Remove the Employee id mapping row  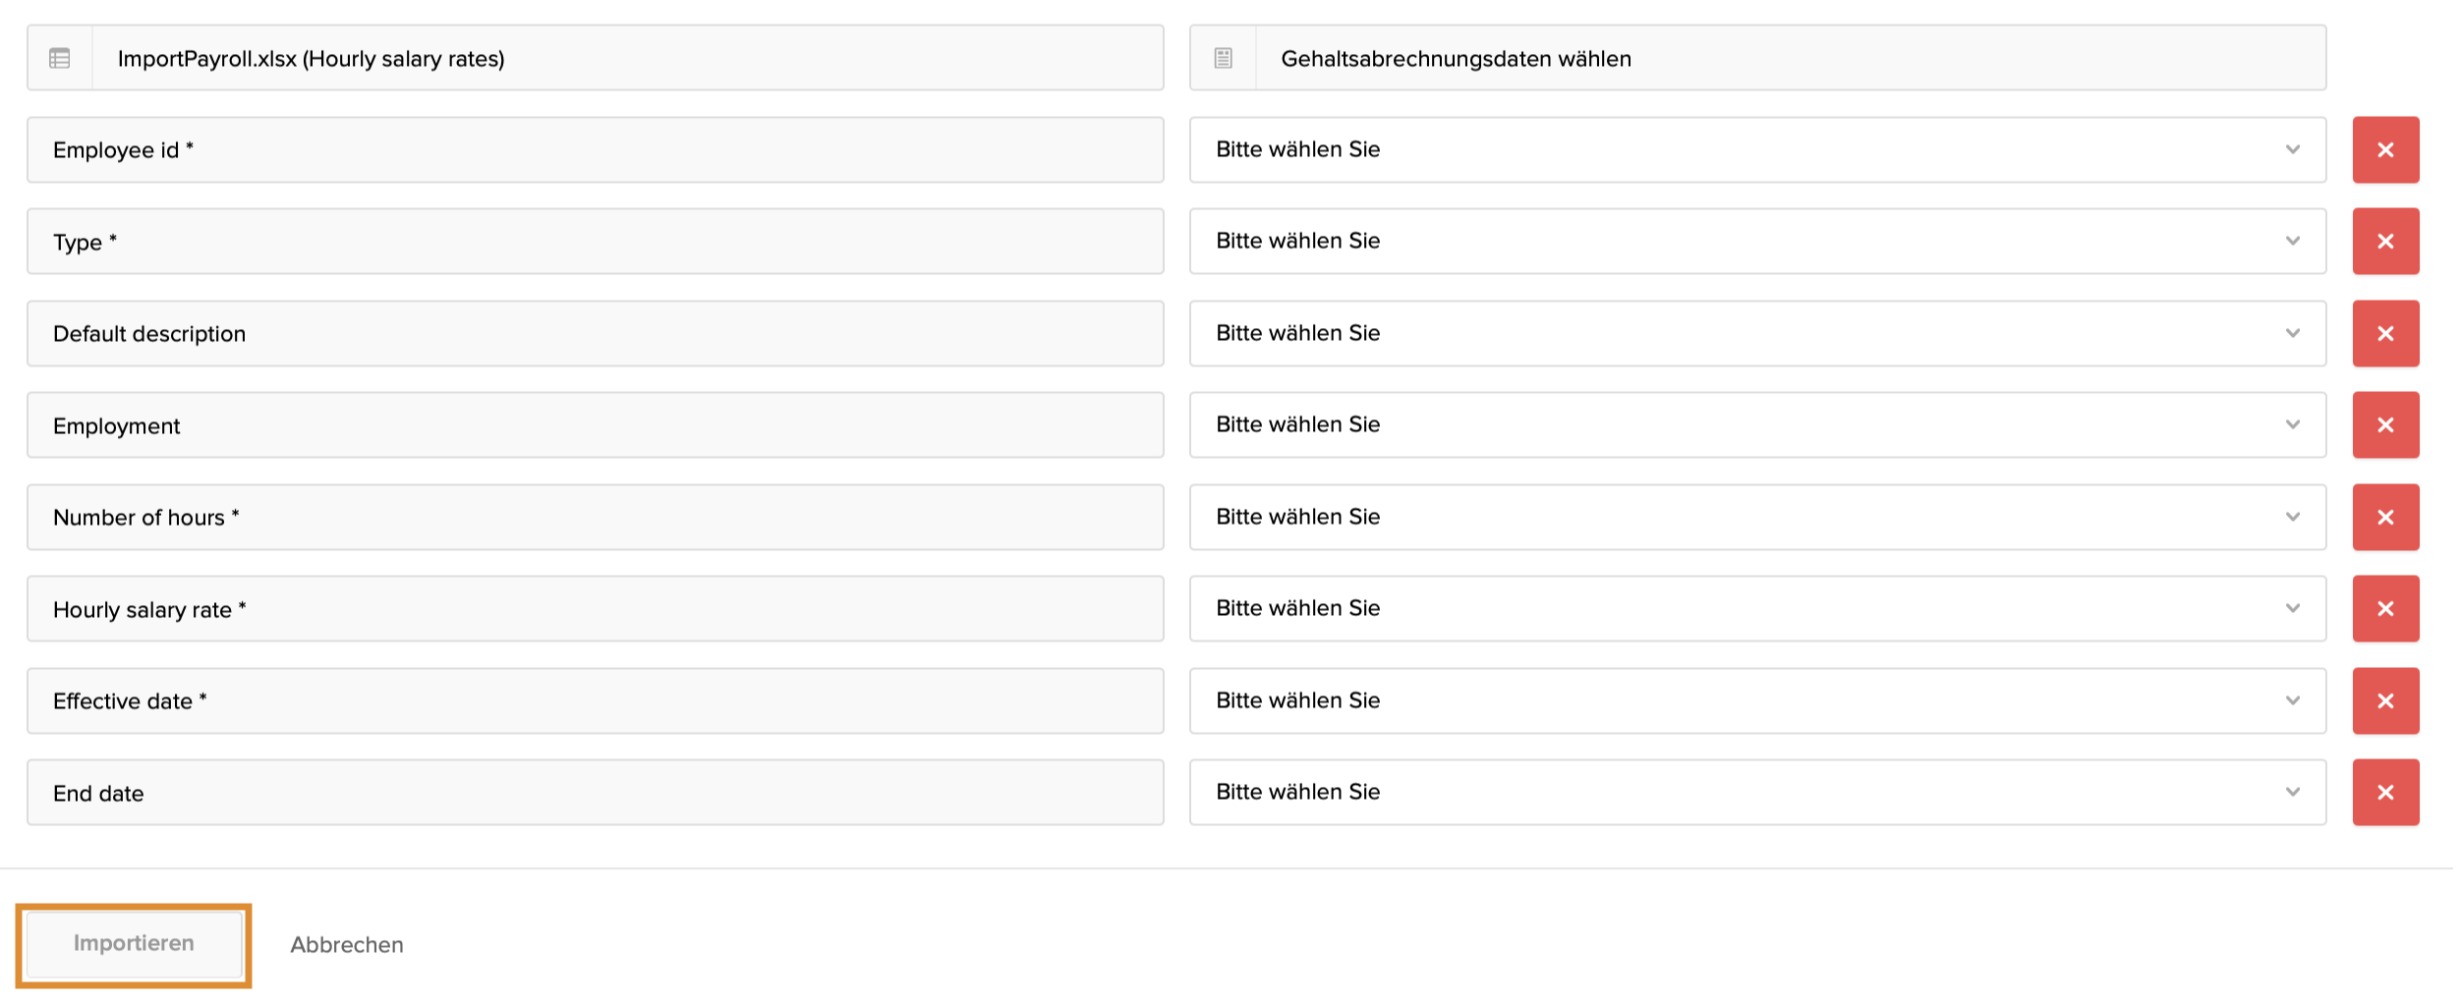pyautogui.click(x=2384, y=150)
